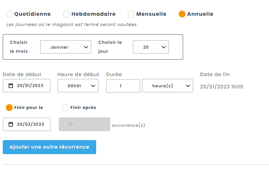Expand the day dropdown showing 20

click(151, 47)
